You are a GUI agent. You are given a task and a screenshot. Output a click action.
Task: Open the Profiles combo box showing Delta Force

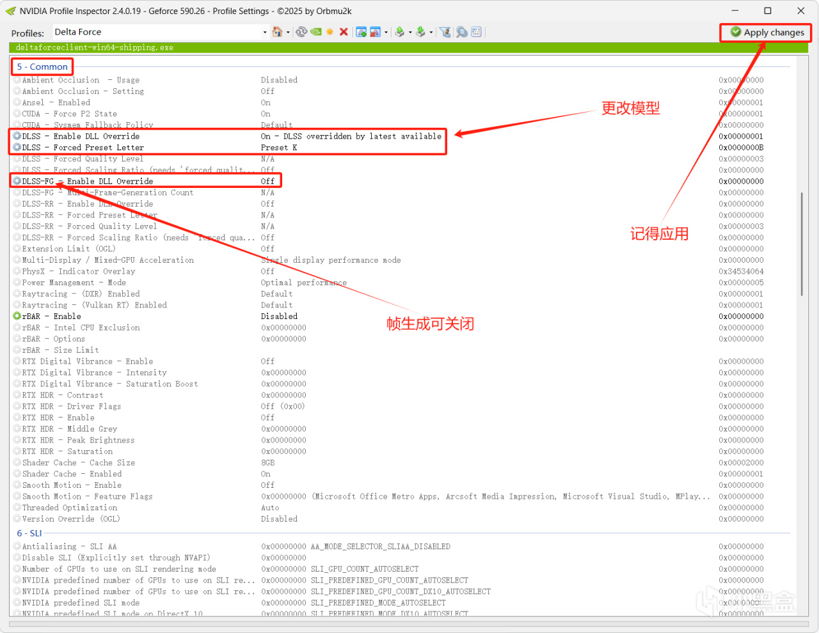point(160,32)
